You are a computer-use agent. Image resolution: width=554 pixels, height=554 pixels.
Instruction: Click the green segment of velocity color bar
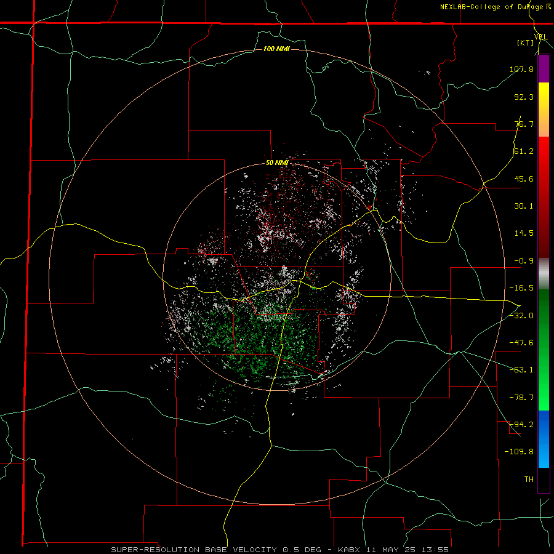coord(544,350)
